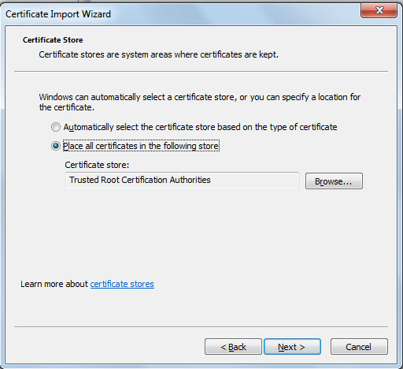Click the bold Certificate Store heading
Image resolution: width=403 pixels, height=369 pixels.
53,40
